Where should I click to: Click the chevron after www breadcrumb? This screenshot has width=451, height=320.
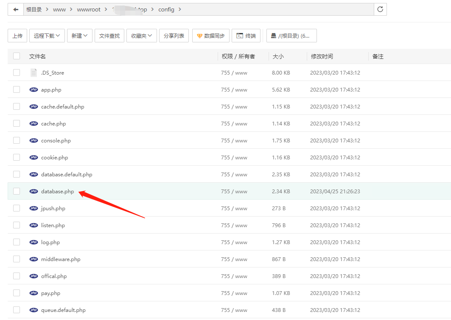71,9
